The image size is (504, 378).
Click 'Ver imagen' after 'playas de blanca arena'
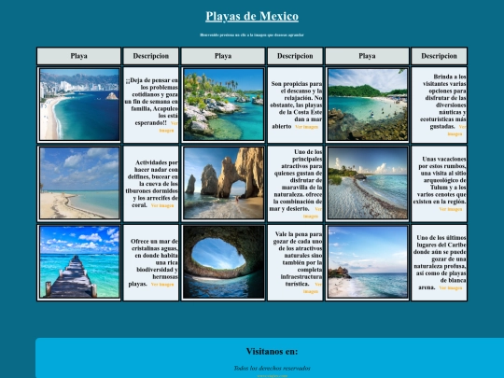451,287
